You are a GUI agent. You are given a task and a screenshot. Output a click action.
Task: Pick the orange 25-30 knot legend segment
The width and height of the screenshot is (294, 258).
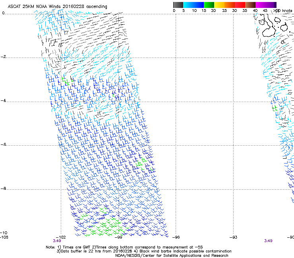230,5
